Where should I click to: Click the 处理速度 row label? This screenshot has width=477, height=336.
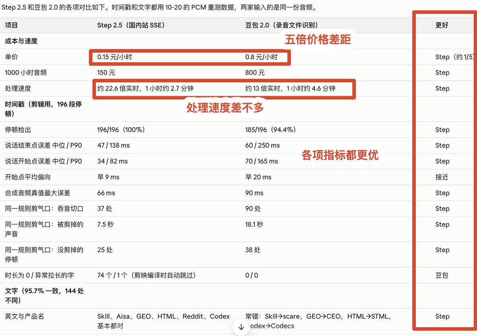pyautogui.click(x=18, y=88)
